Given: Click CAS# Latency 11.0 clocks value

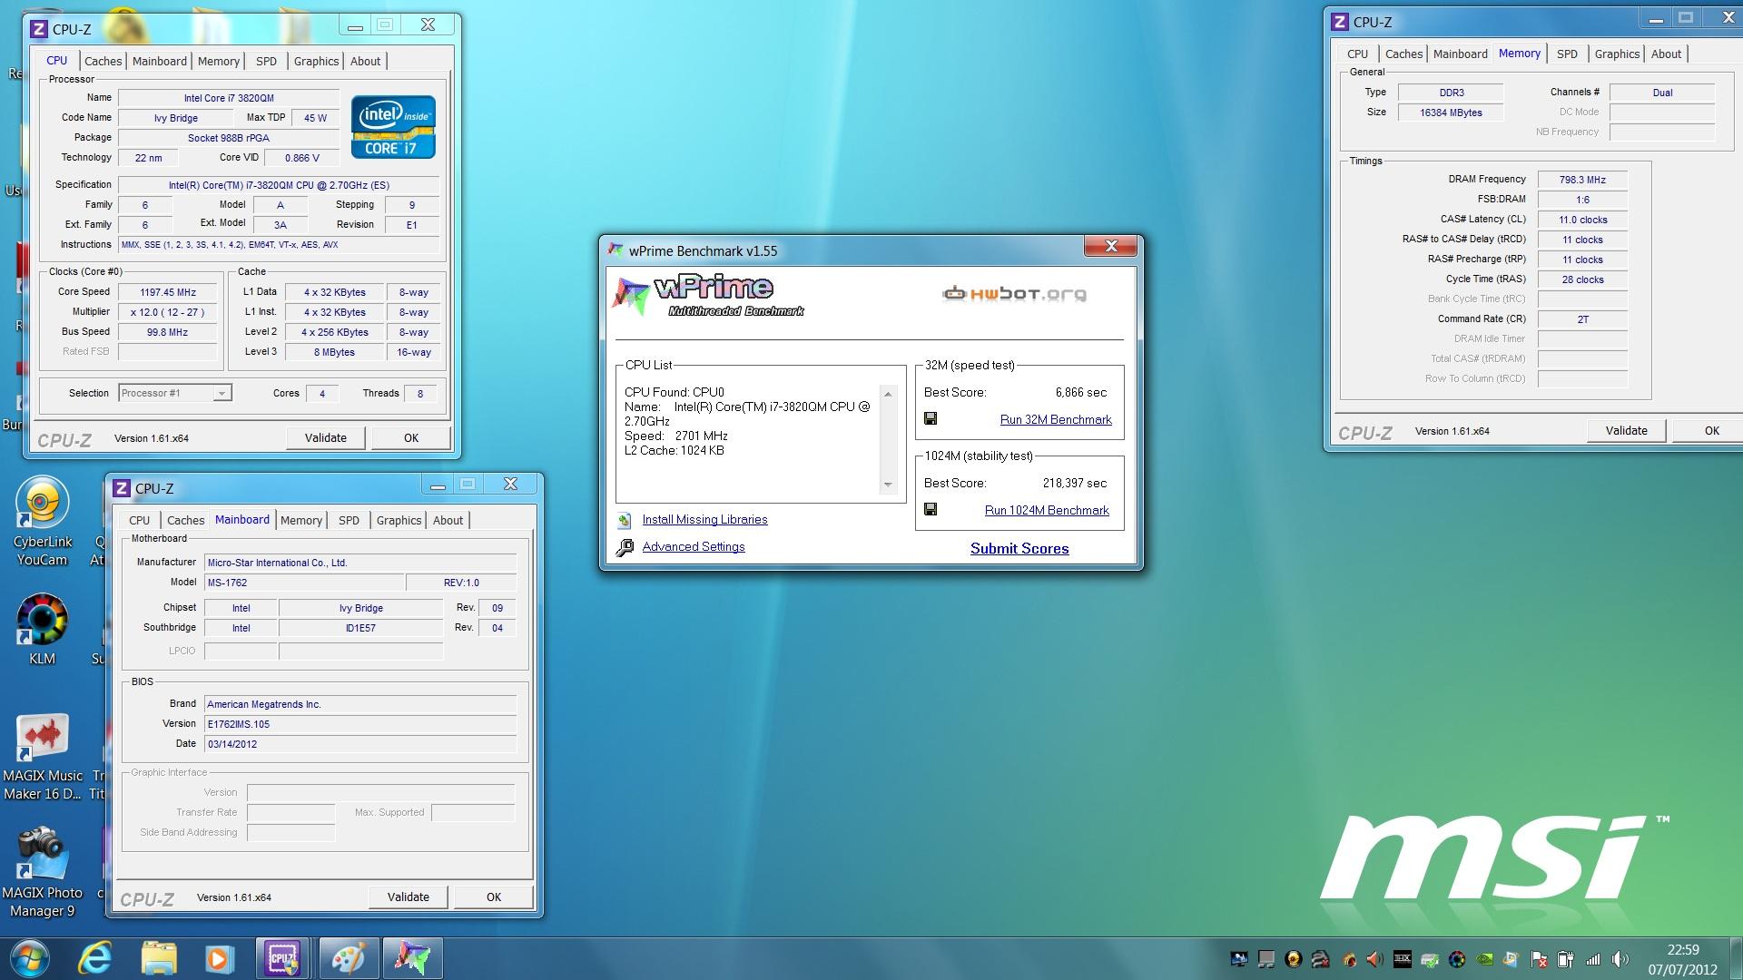Looking at the screenshot, I should click(1582, 220).
